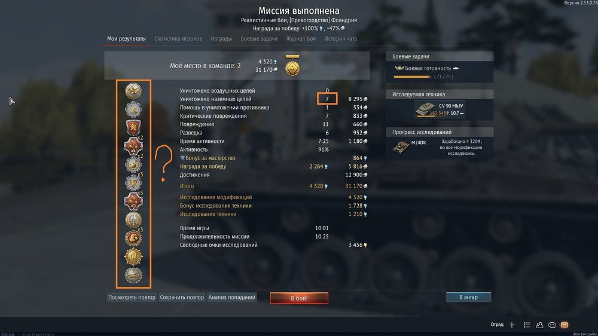Switch to Статистика игроков tab
Viewport: 598px width, 336px height.
point(178,38)
